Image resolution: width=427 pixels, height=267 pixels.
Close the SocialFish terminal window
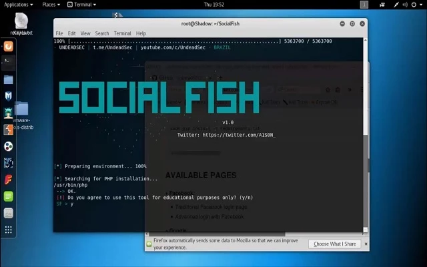pyautogui.click(x=362, y=24)
